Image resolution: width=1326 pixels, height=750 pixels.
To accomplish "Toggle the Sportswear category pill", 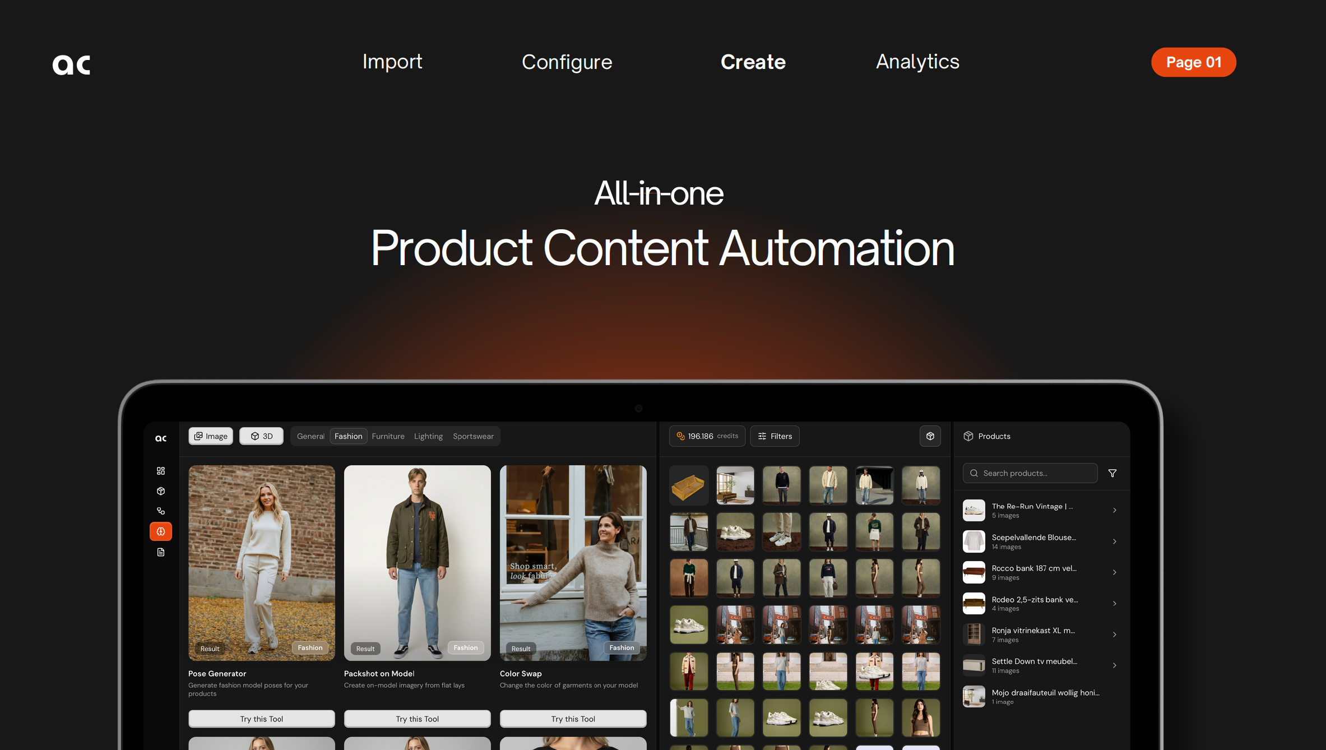I will click(x=473, y=436).
